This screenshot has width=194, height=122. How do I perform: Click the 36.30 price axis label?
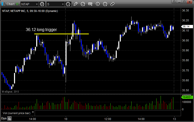point(185,10)
